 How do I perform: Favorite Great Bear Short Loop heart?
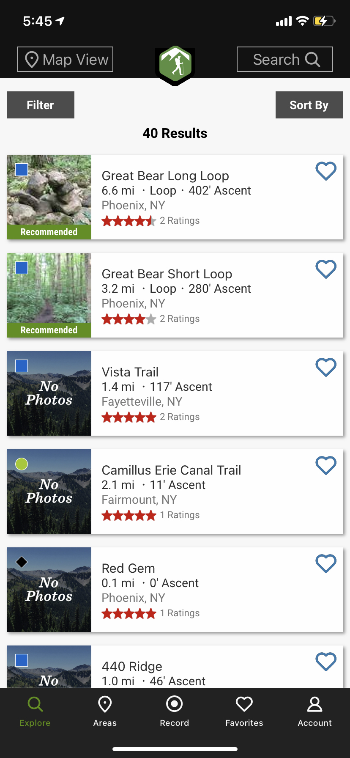[326, 269]
